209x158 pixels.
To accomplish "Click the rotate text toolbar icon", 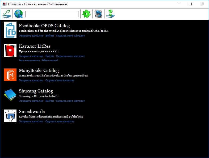I will coord(98,14).
